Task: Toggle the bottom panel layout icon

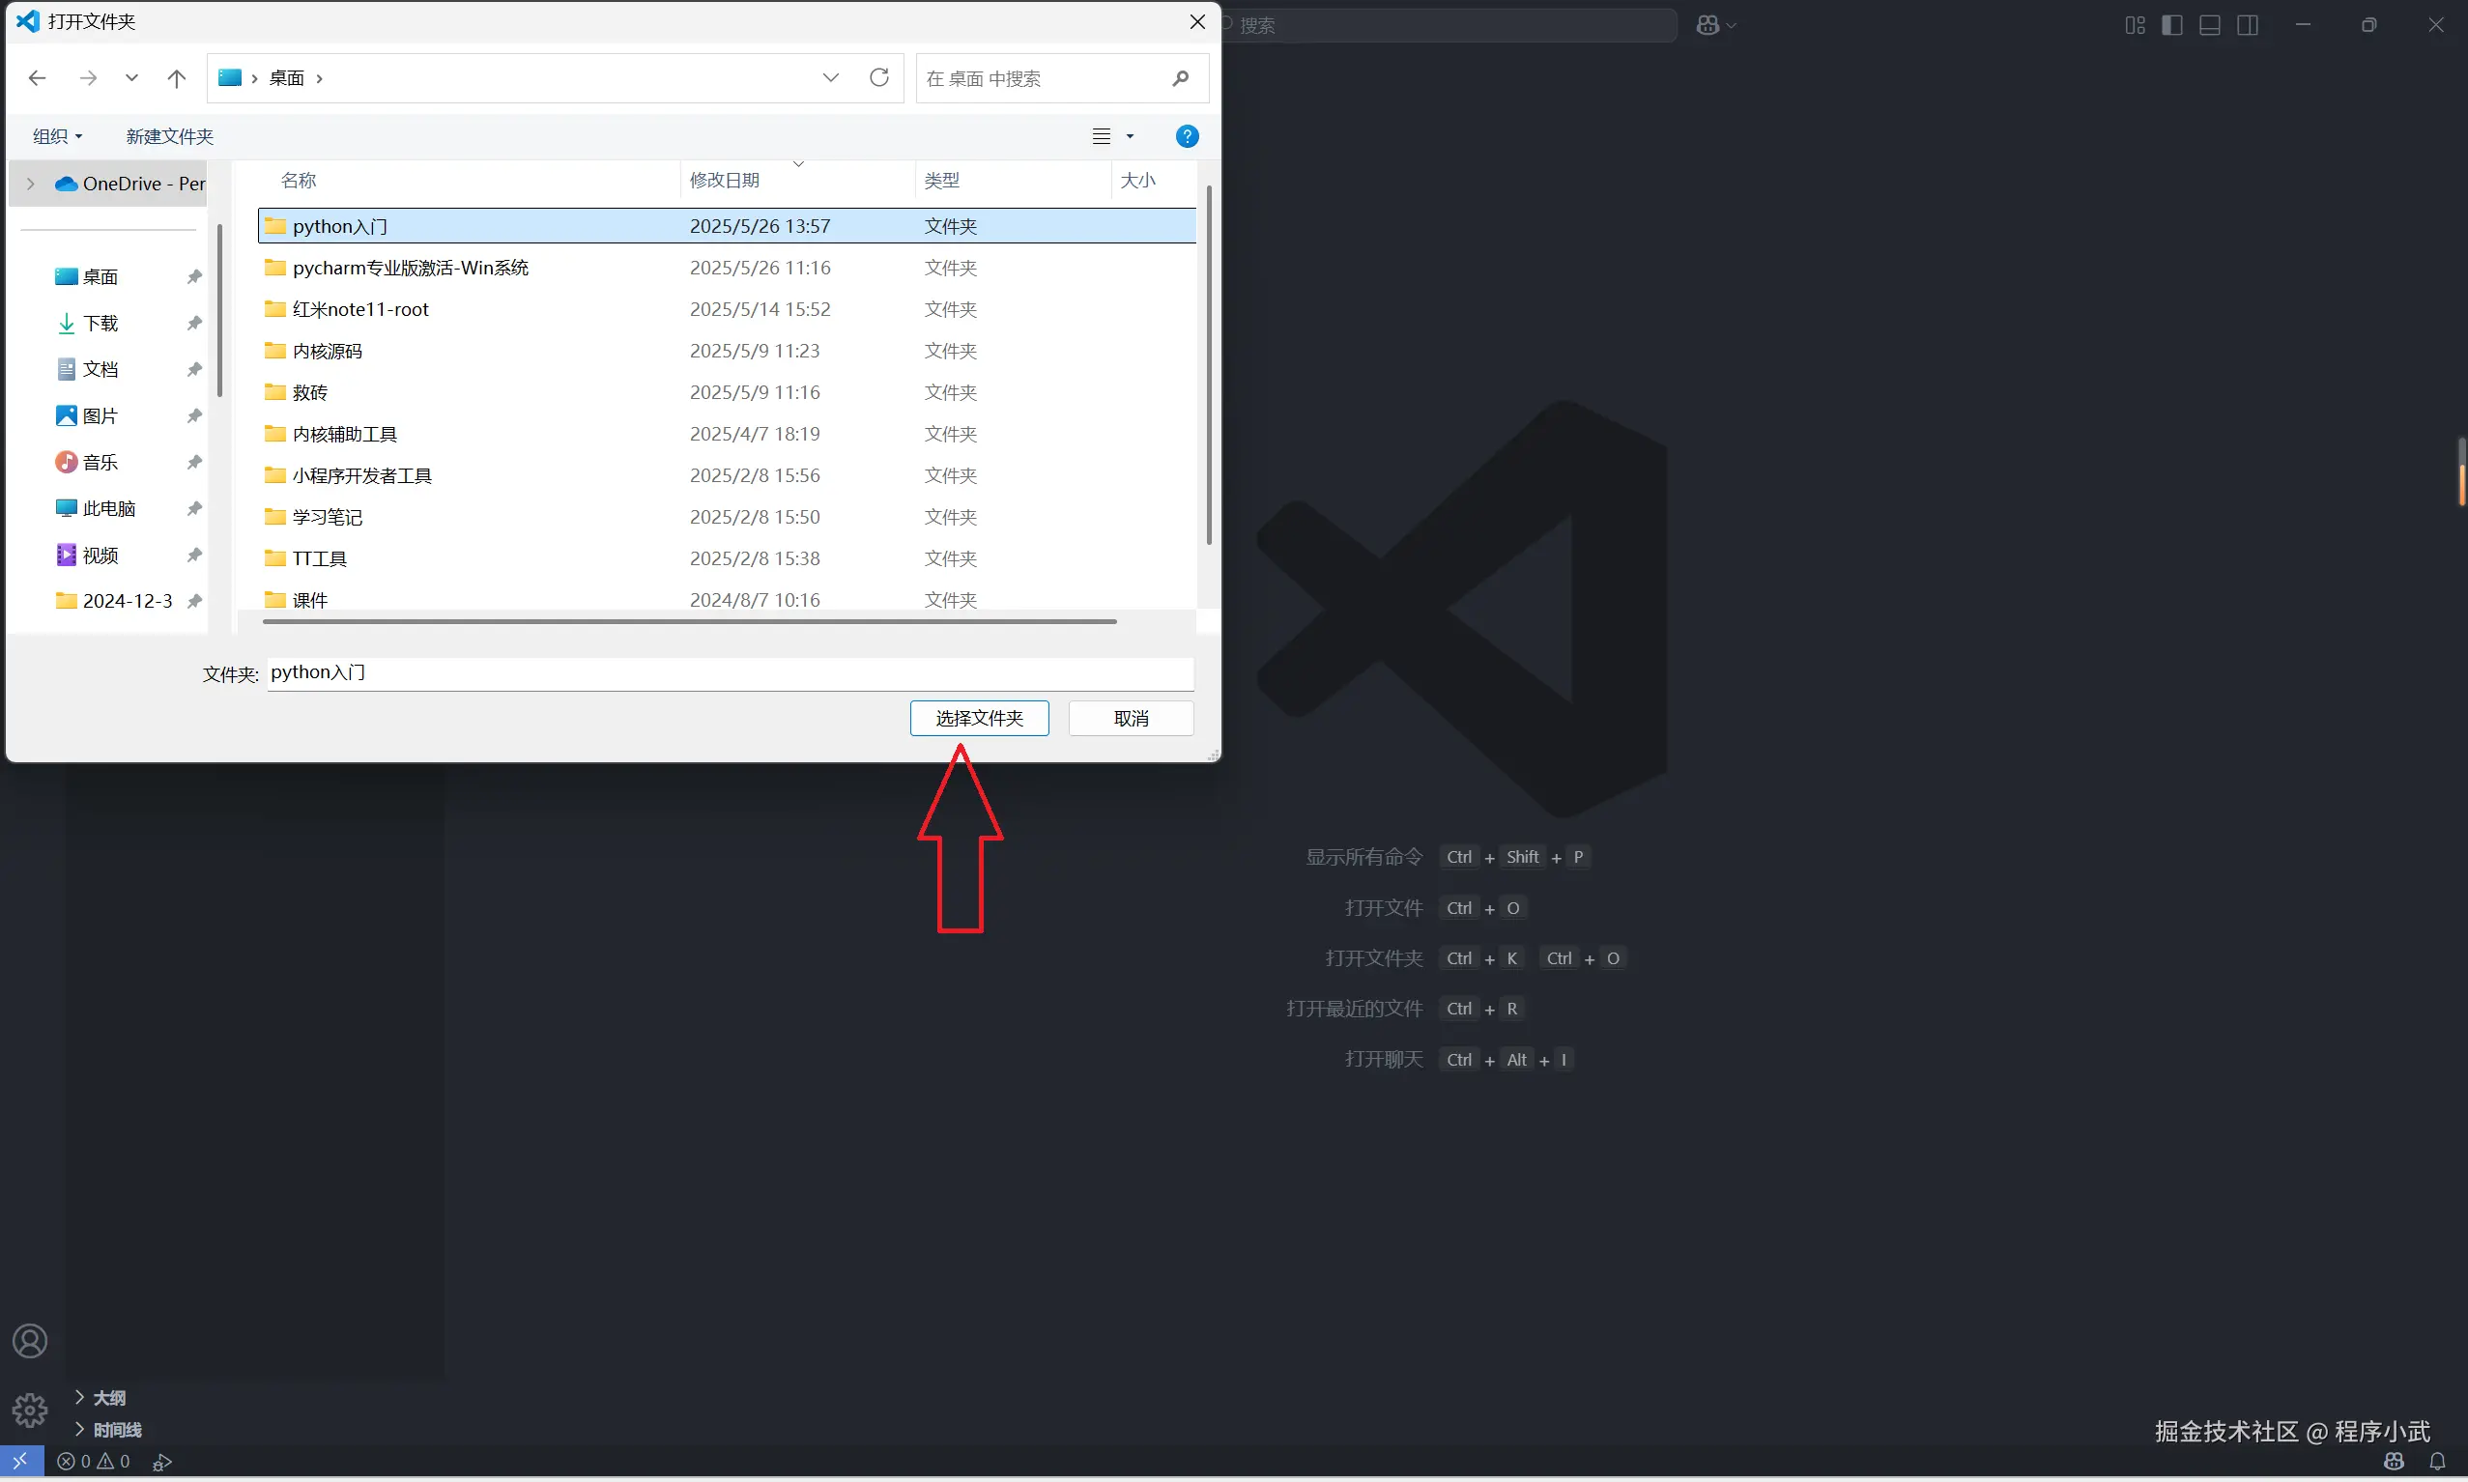Action: coord(2209,25)
